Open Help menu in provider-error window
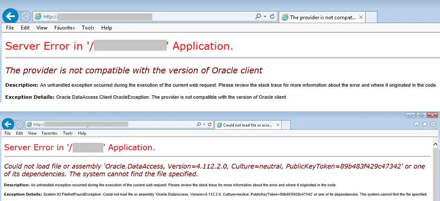 (107, 28)
